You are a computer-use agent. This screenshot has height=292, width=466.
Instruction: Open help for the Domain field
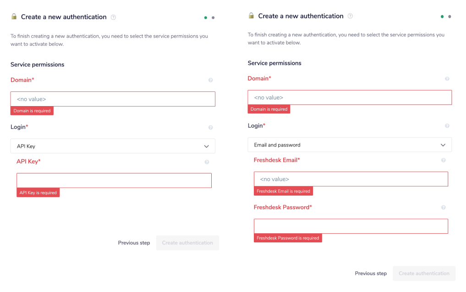pos(211,80)
